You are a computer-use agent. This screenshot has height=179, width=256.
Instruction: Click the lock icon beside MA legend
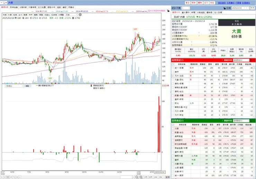tap(168, 11)
